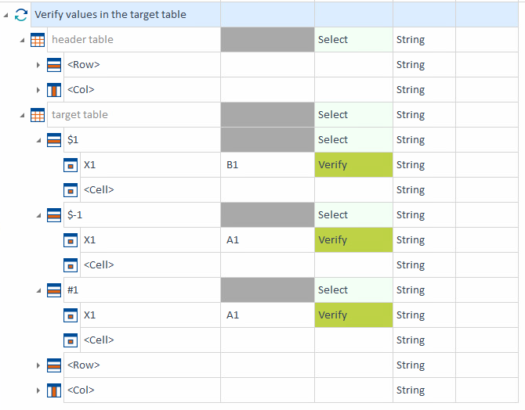This screenshot has width=525, height=410.
Task: Expand the <Row> node under header table
Action: [x=38, y=65]
